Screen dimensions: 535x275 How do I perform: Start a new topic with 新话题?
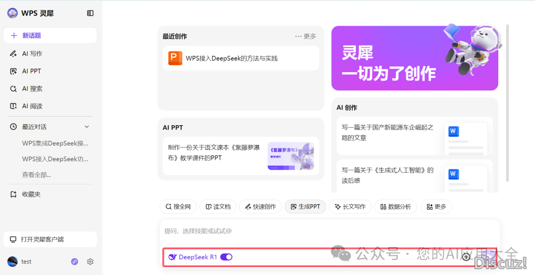(50, 36)
